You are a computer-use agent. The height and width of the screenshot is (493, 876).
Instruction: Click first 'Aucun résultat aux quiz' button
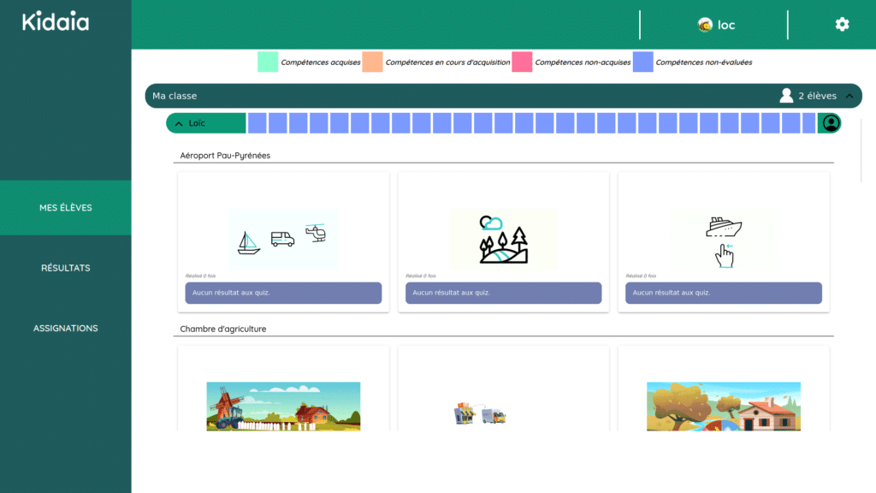[x=283, y=293]
